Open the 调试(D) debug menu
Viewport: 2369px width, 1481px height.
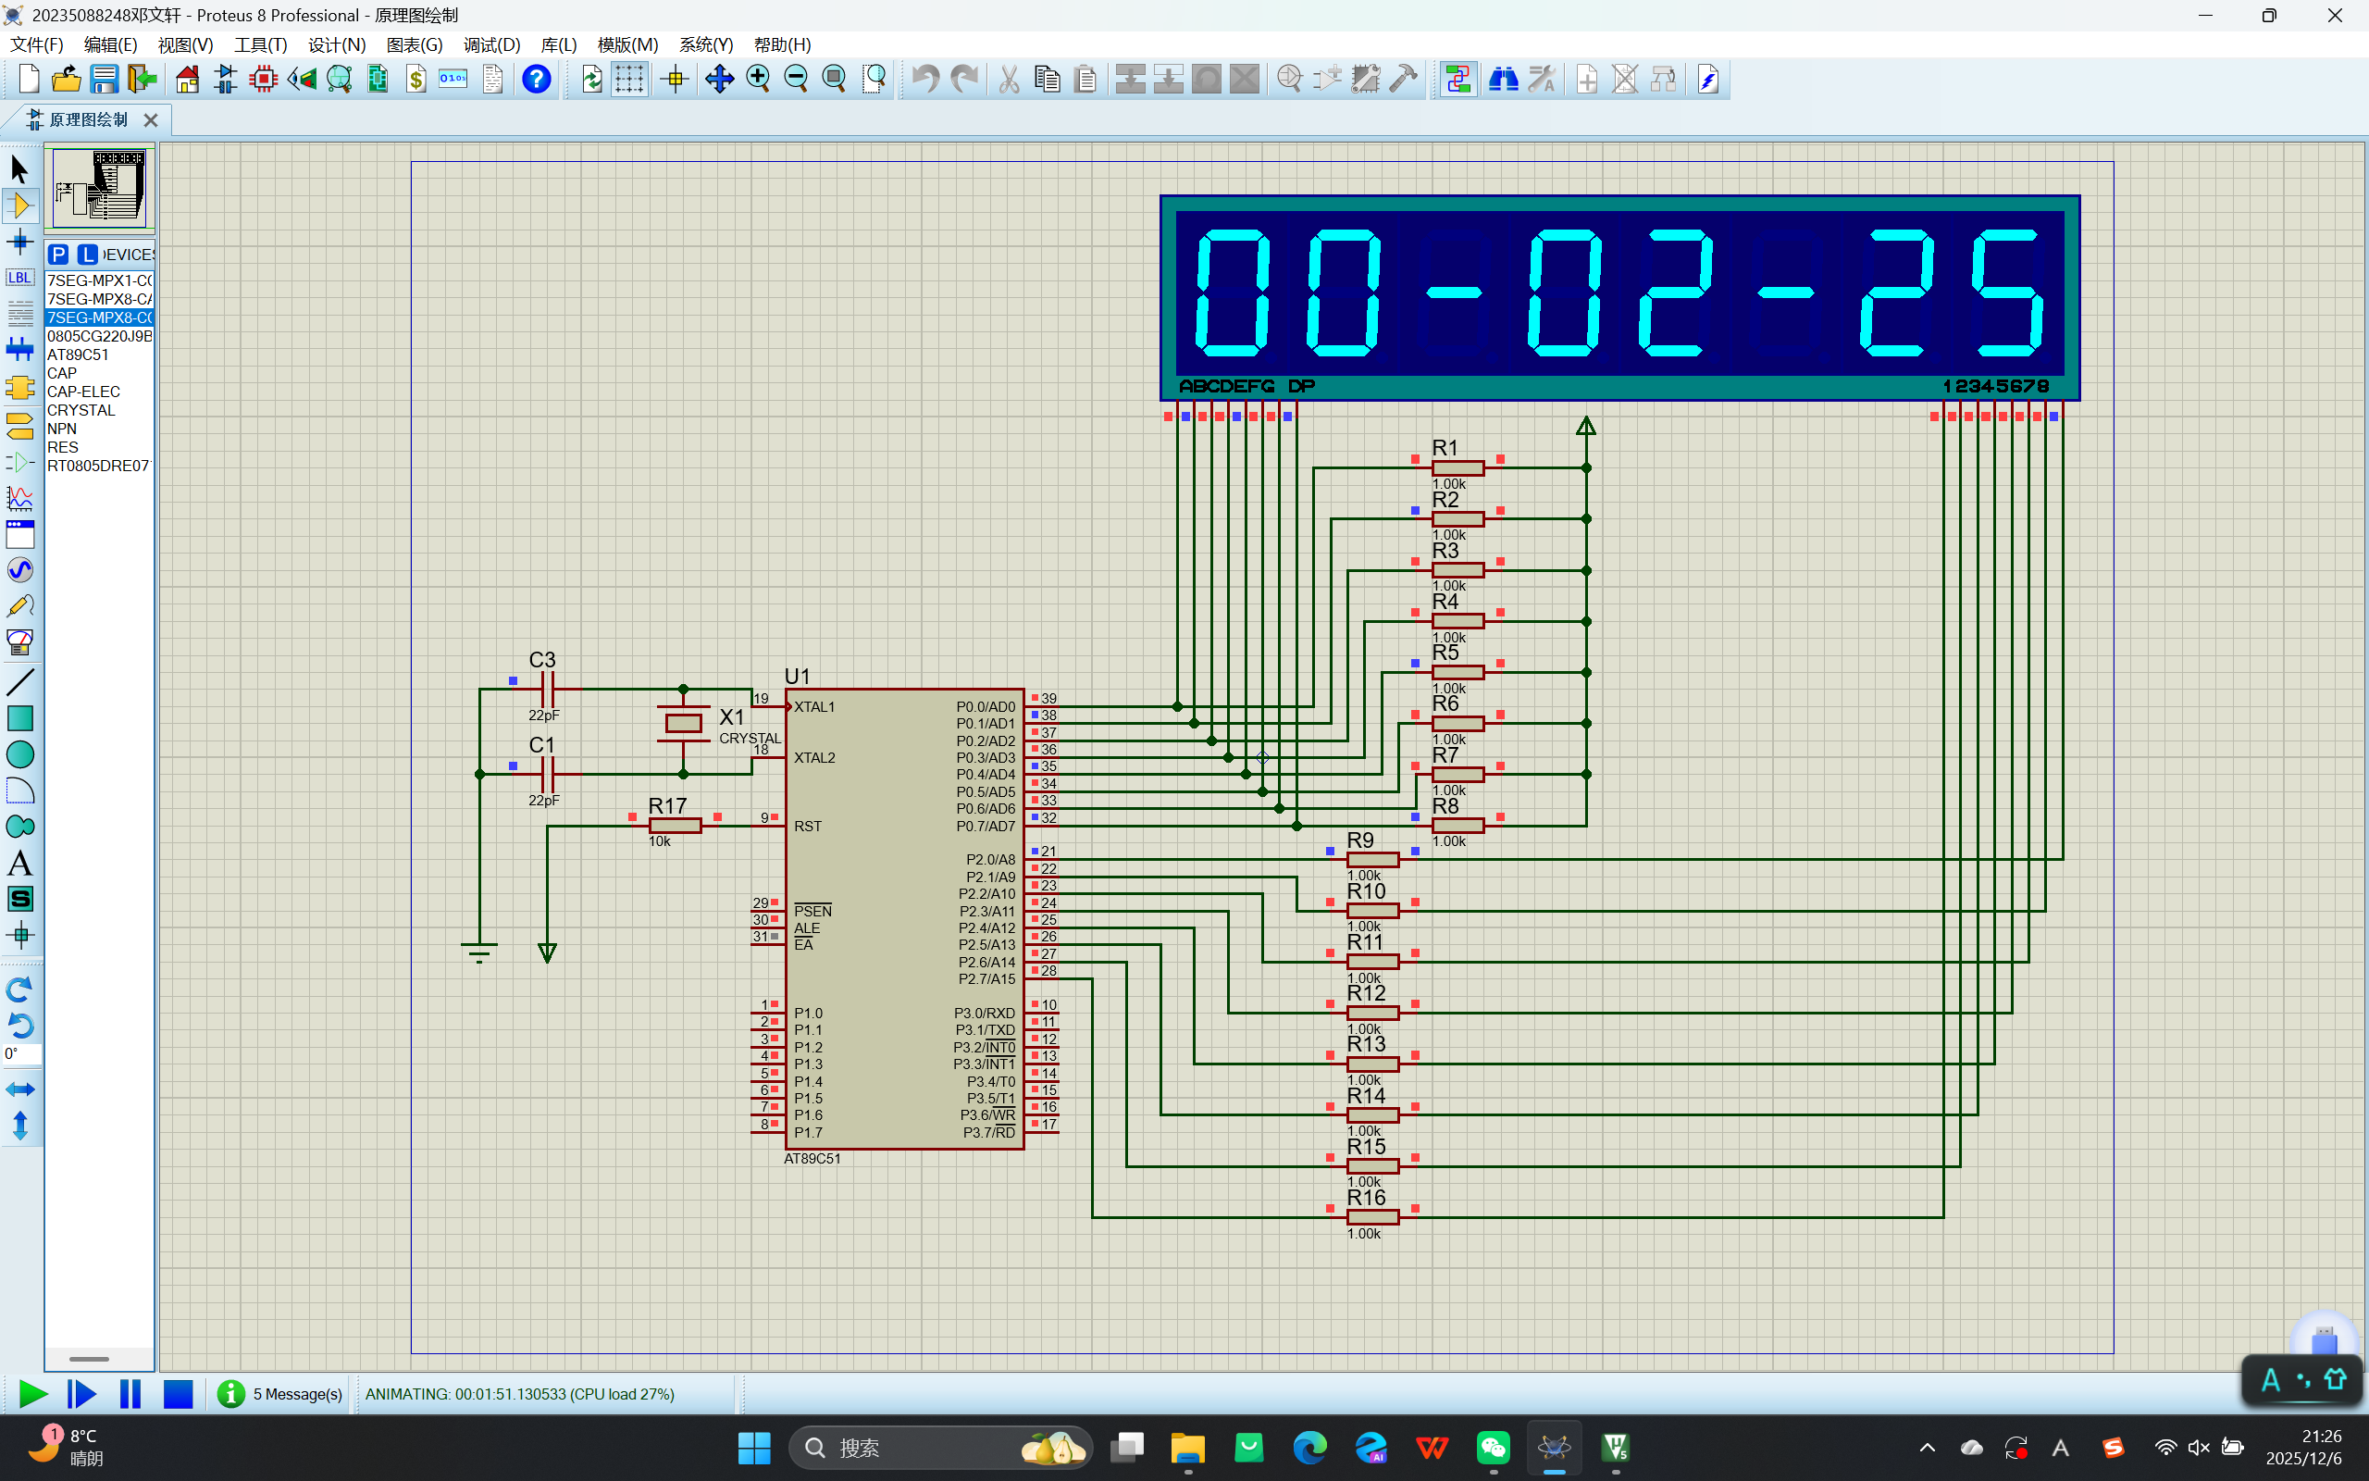click(x=491, y=45)
